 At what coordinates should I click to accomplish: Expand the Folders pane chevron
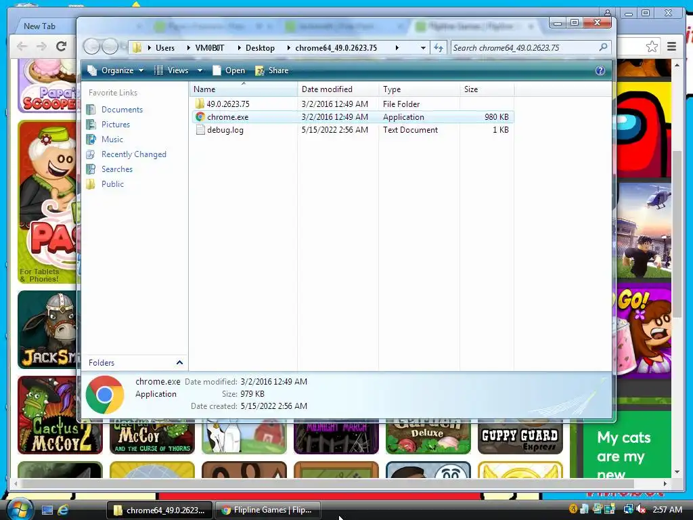[179, 363]
